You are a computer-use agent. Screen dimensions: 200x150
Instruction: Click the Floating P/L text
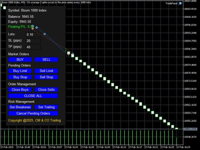[20, 27]
